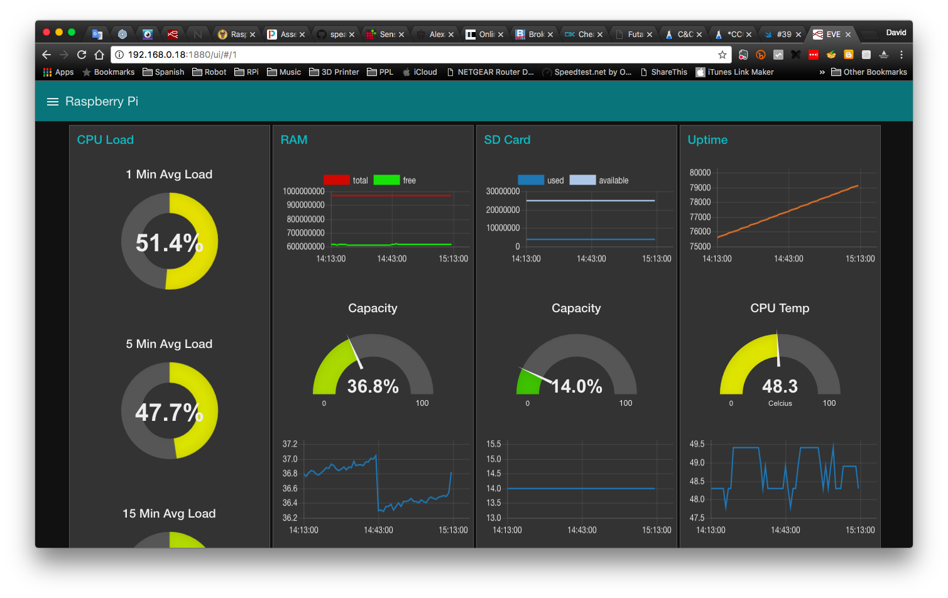Open the Chrome three-dot menu

[902, 55]
